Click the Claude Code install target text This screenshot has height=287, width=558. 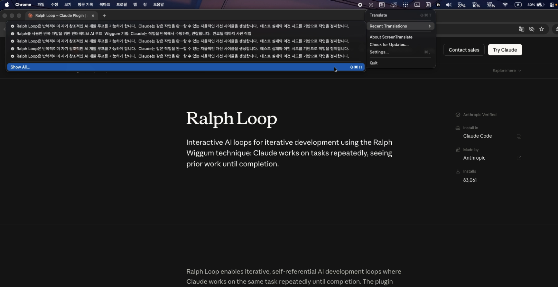[478, 136]
